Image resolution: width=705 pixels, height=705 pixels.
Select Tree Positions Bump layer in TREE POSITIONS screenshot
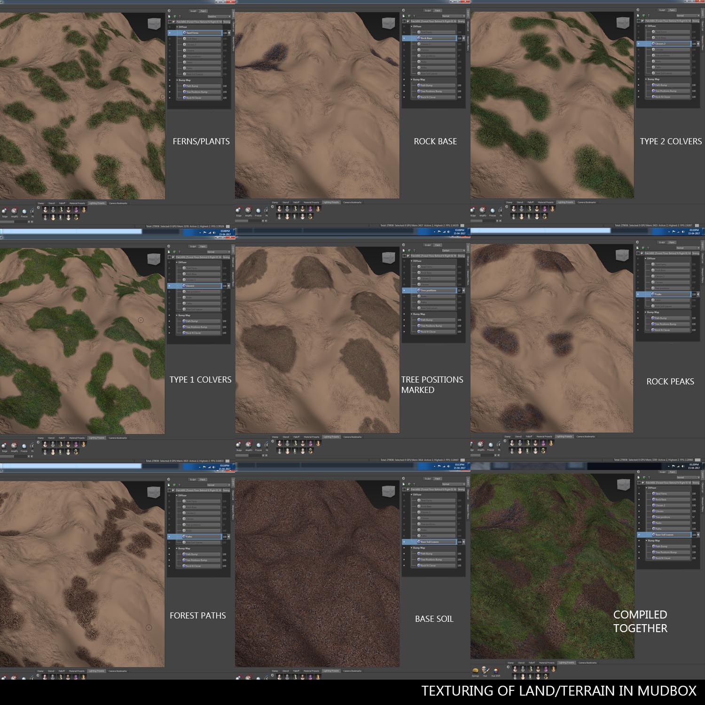[436, 326]
